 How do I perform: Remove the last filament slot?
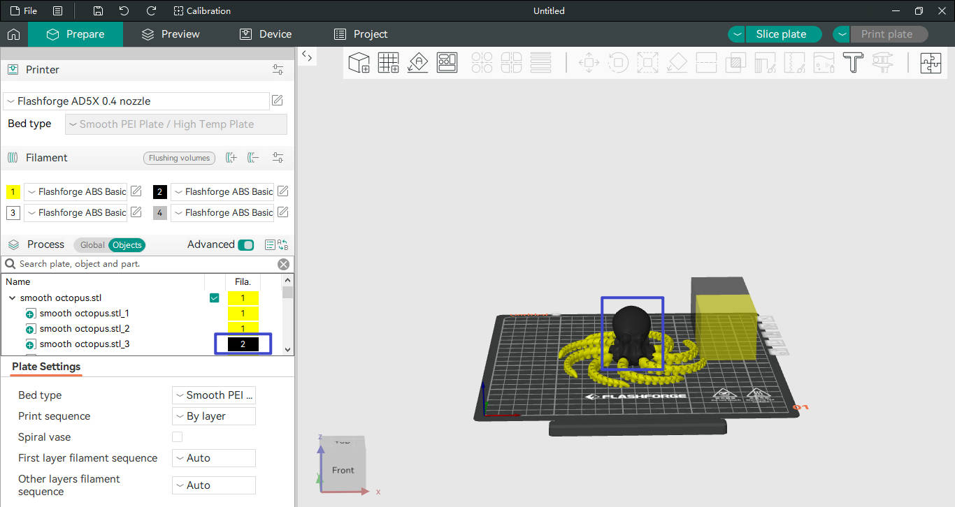(253, 158)
